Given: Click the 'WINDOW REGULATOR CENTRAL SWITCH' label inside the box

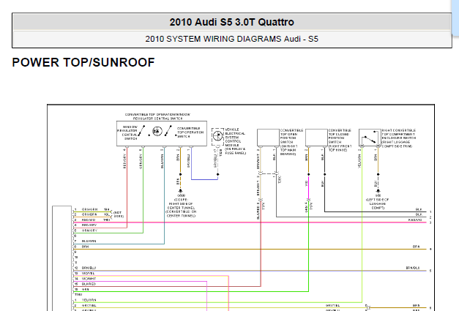Looking at the screenshot, I should click(128, 133).
